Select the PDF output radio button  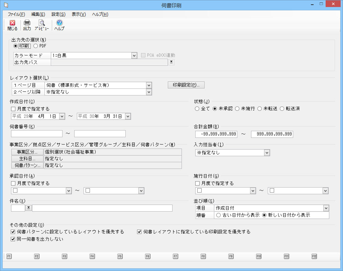[36, 46]
